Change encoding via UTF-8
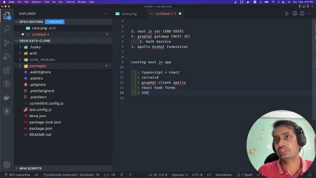316x178 pixels. tap(197, 175)
